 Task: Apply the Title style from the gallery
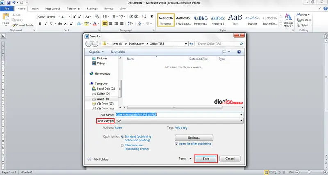(x=235, y=20)
